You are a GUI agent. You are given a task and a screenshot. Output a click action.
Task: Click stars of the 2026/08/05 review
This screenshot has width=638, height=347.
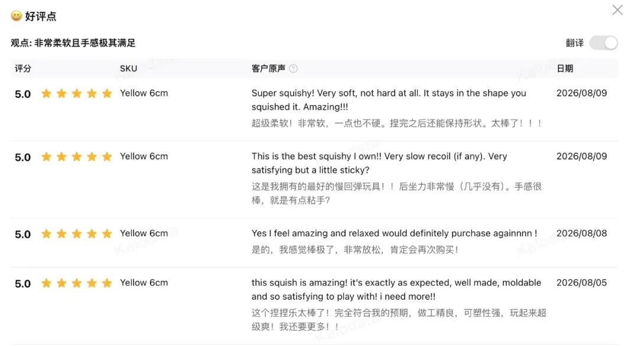coord(76,283)
